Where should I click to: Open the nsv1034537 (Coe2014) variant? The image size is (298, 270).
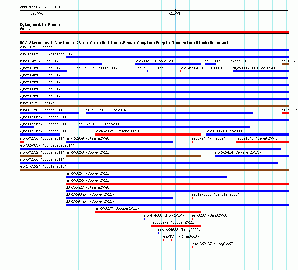tap(40, 61)
